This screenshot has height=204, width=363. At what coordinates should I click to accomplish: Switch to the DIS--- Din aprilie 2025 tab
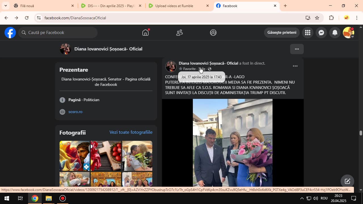click(x=111, y=6)
